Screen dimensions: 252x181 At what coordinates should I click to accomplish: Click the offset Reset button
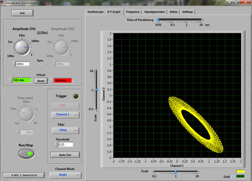[41, 81]
